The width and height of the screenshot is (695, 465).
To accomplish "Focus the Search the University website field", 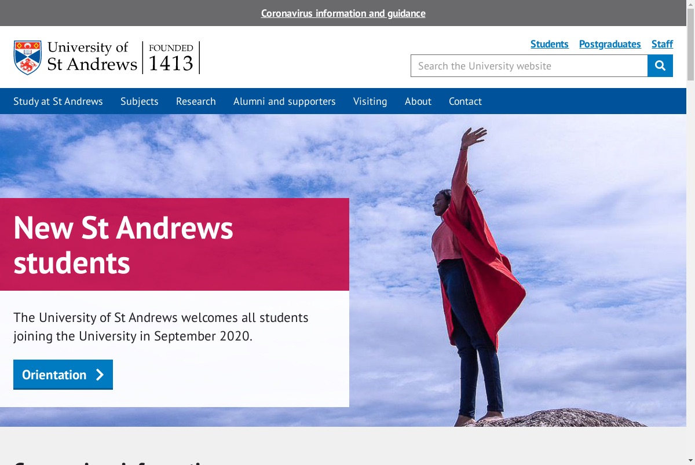I will [x=529, y=66].
